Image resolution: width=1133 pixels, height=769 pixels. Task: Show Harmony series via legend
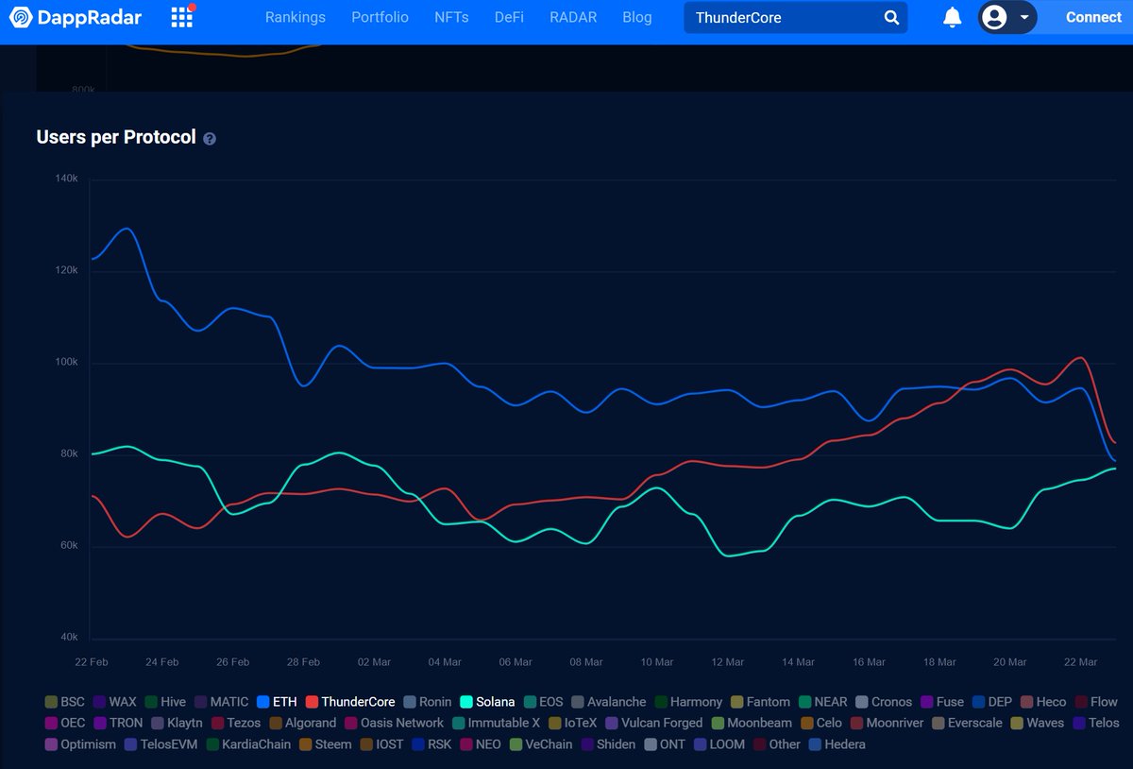click(x=688, y=702)
